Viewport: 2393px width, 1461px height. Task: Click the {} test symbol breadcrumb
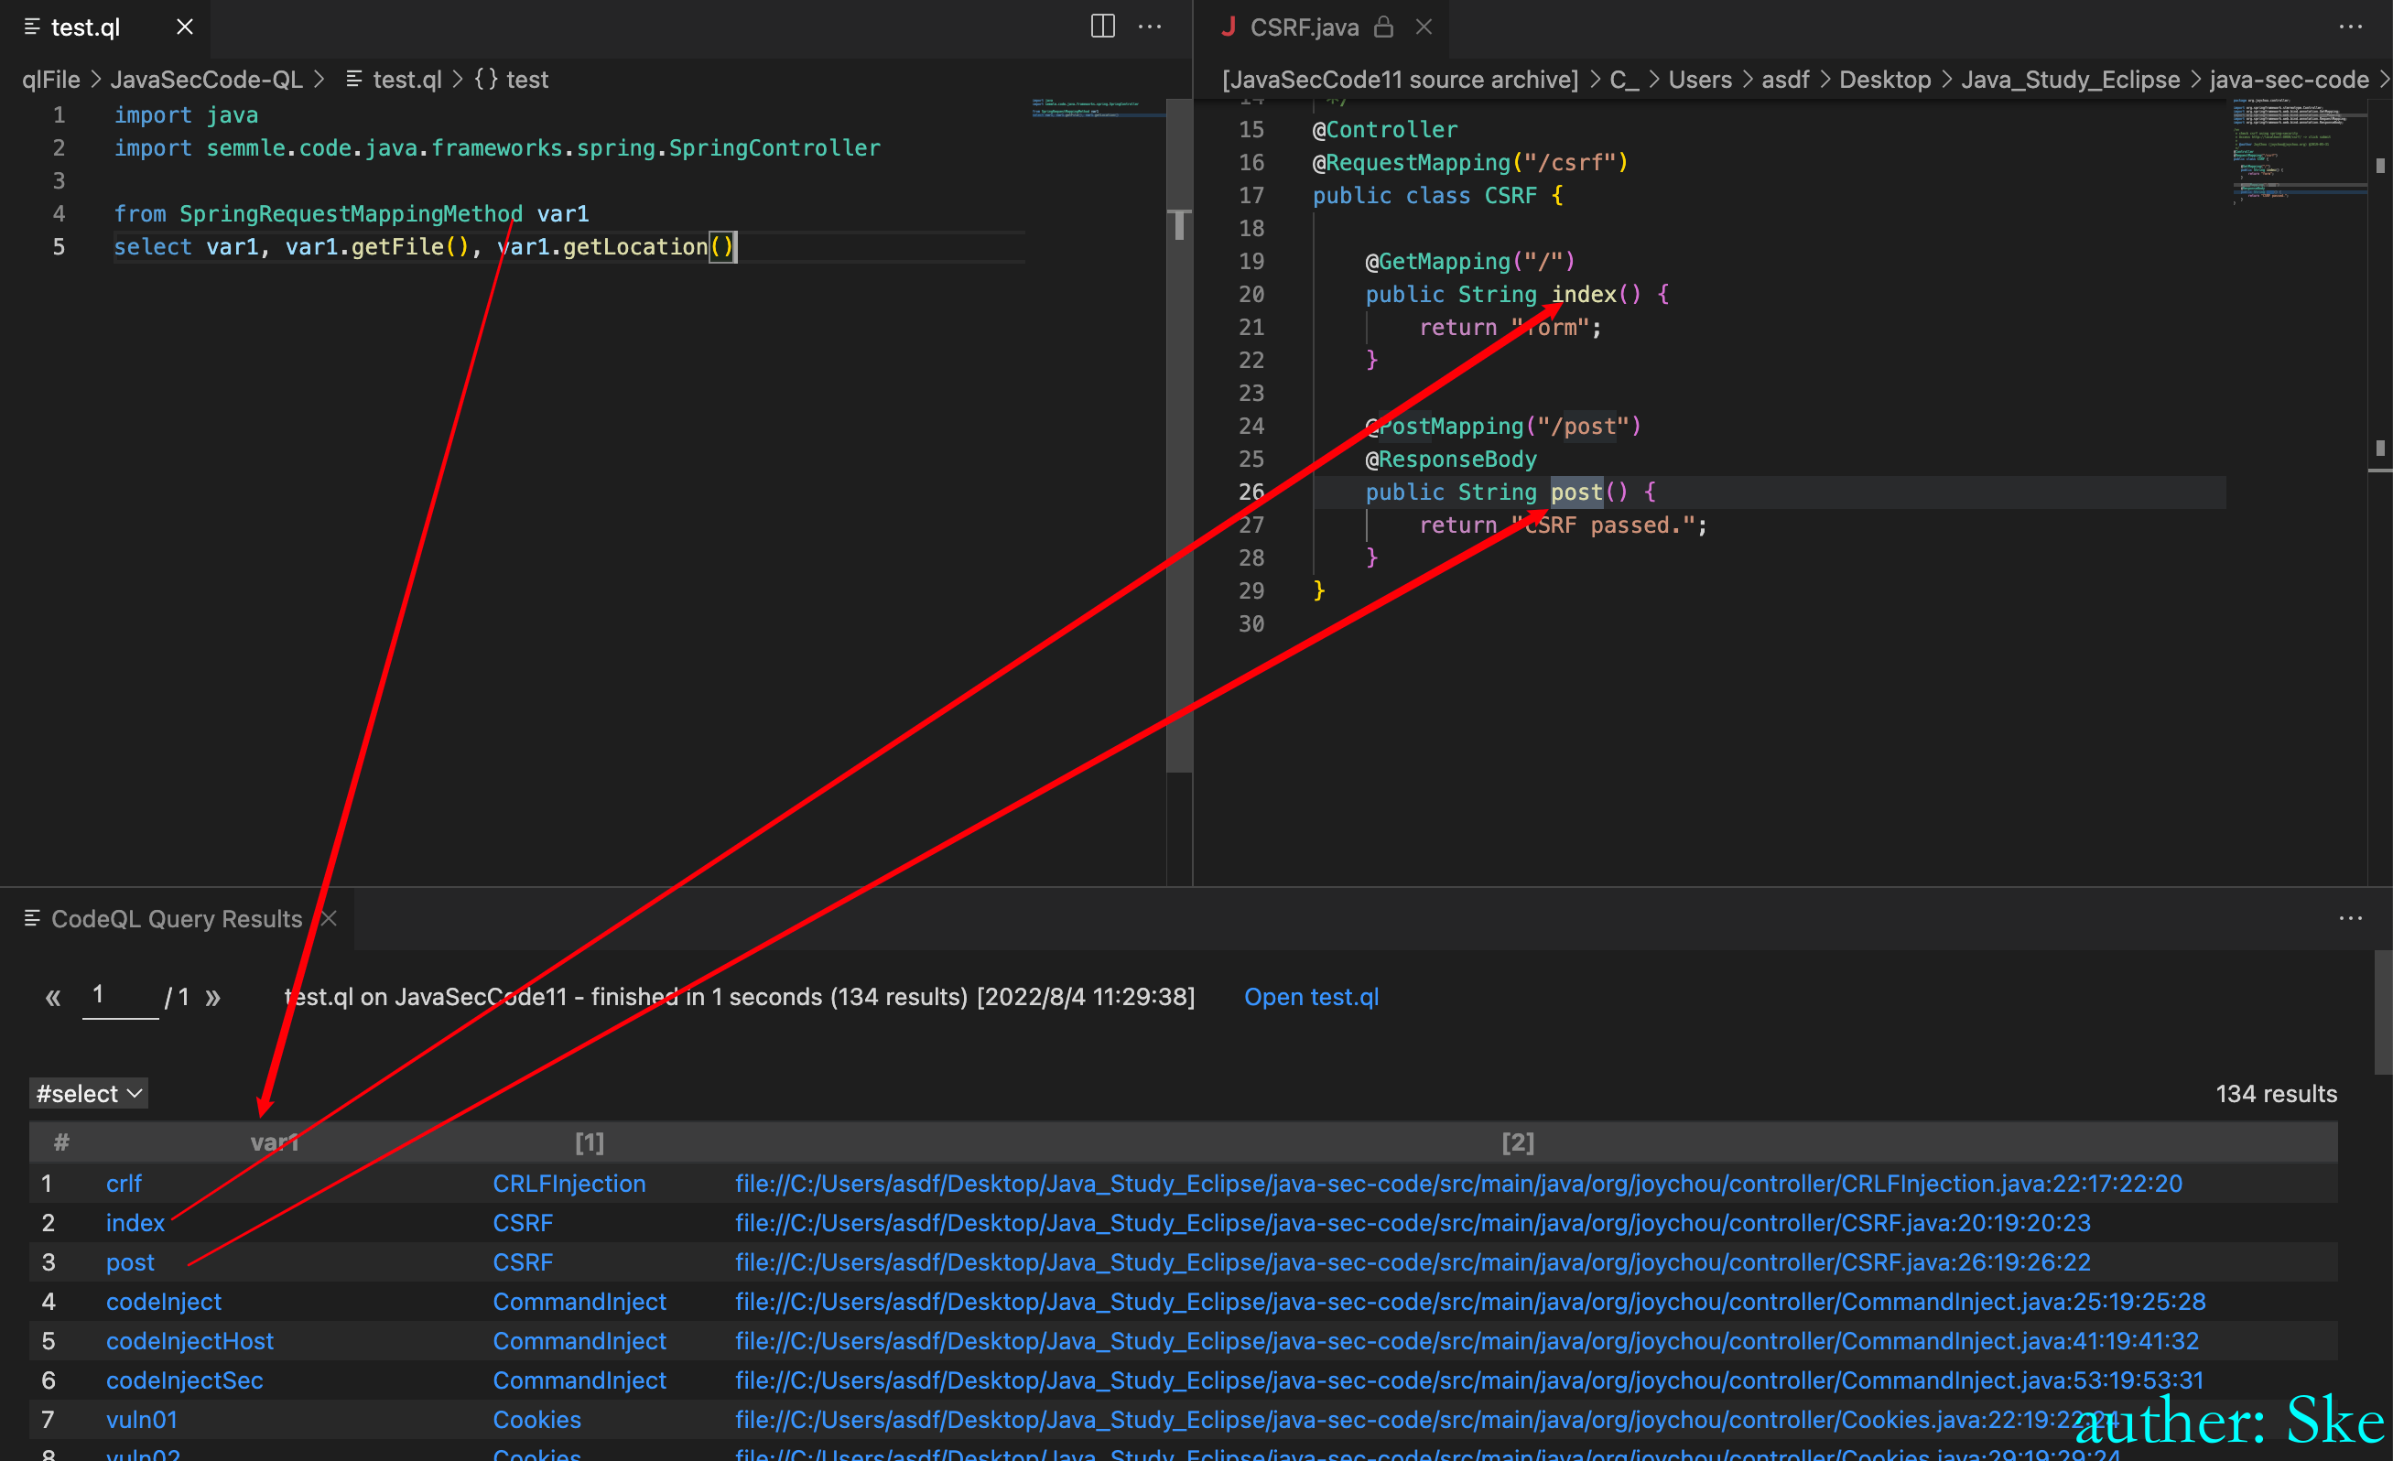tap(511, 80)
